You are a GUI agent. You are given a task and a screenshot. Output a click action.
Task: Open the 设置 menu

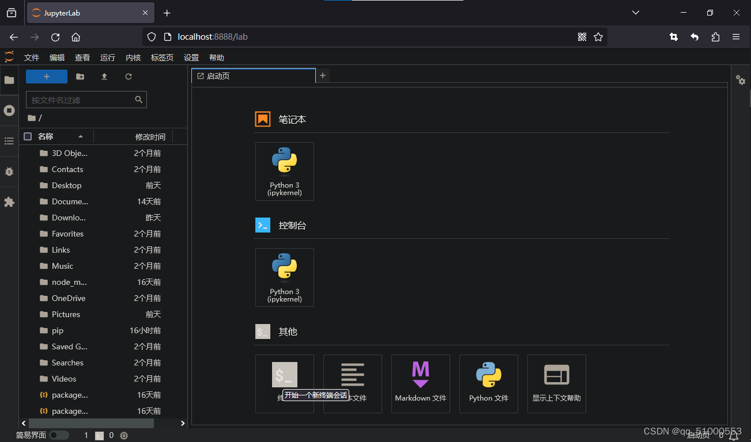pyautogui.click(x=191, y=58)
